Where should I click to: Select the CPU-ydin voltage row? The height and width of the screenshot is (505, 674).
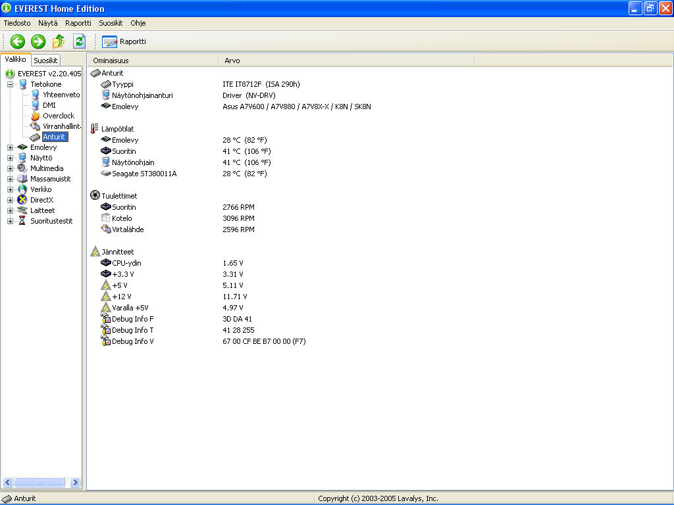point(380,263)
